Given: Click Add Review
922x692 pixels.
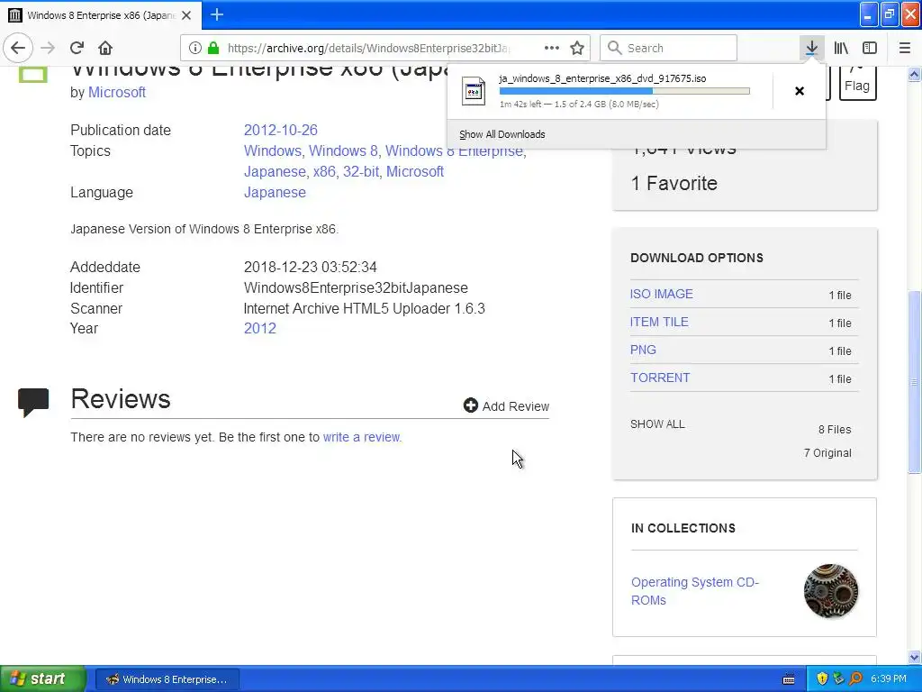Looking at the screenshot, I should point(506,406).
